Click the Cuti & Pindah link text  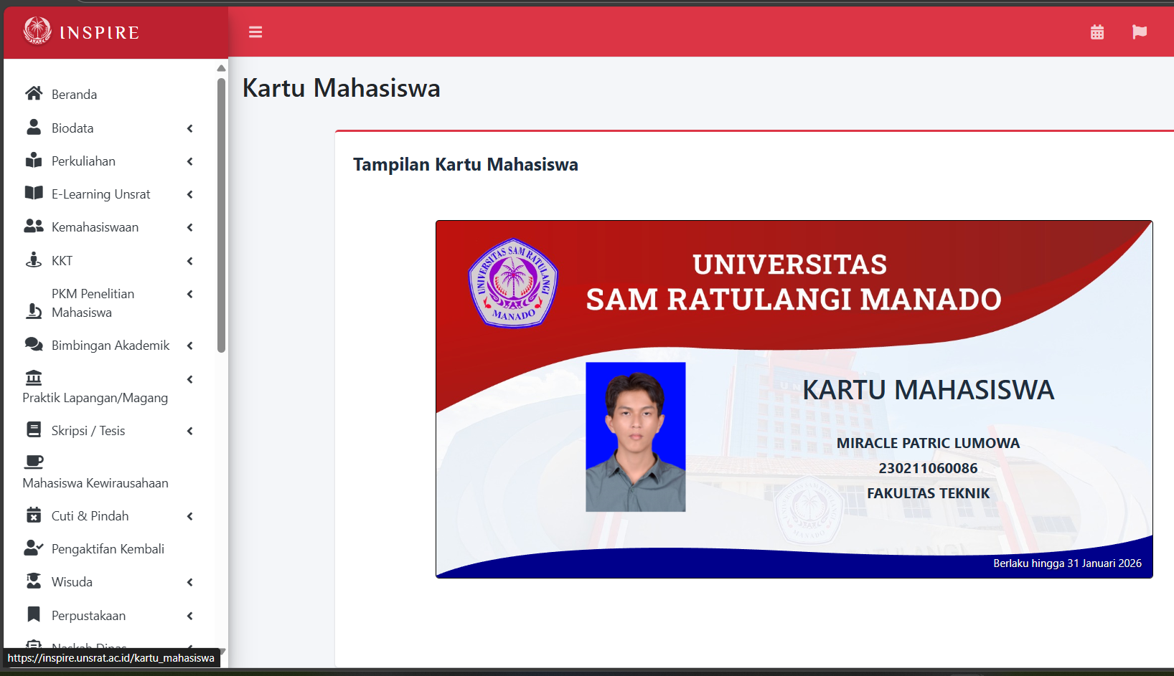90,516
